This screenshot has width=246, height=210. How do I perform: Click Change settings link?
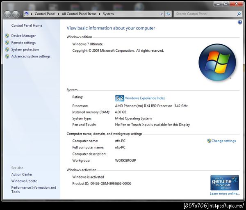(223, 141)
